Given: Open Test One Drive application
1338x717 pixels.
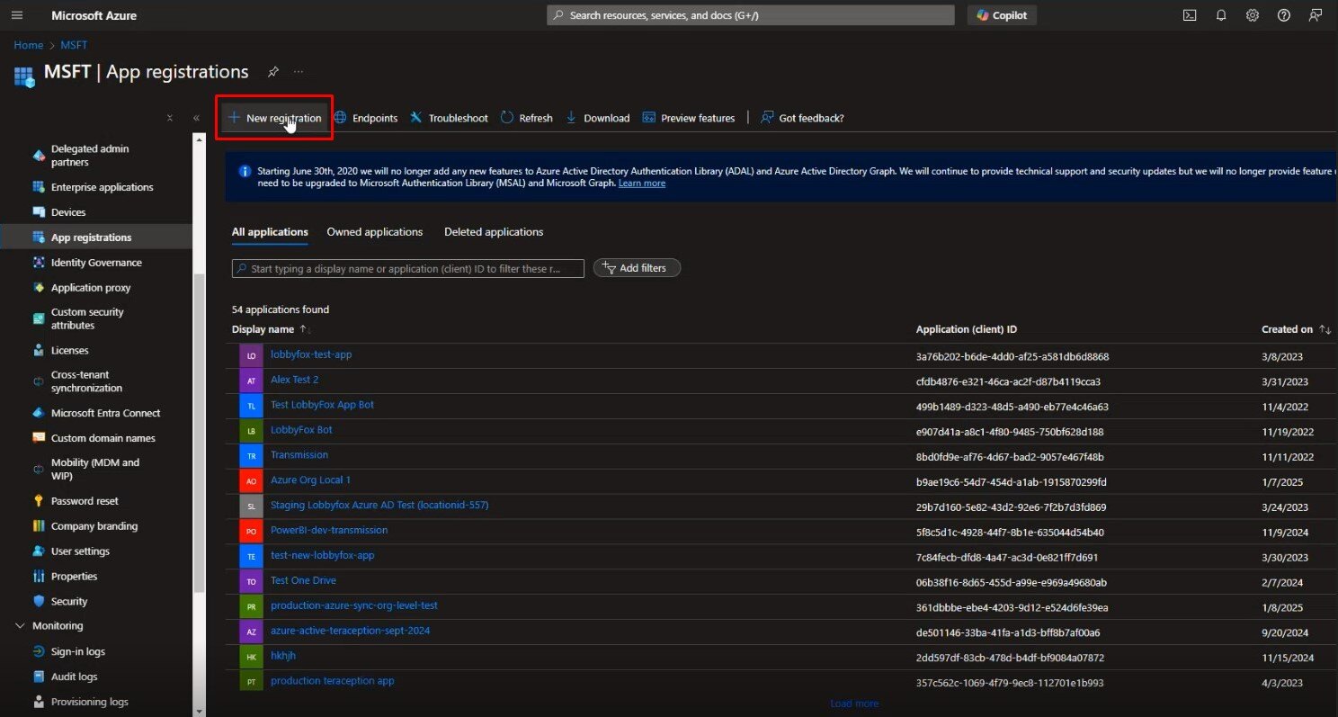Looking at the screenshot, I should (303, 580).
